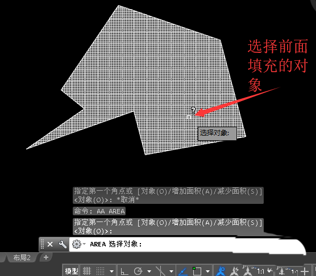Screen dimensions: 316x276
Task: Toggle isometric drafting icon
Action: click(x=160, y=271)
